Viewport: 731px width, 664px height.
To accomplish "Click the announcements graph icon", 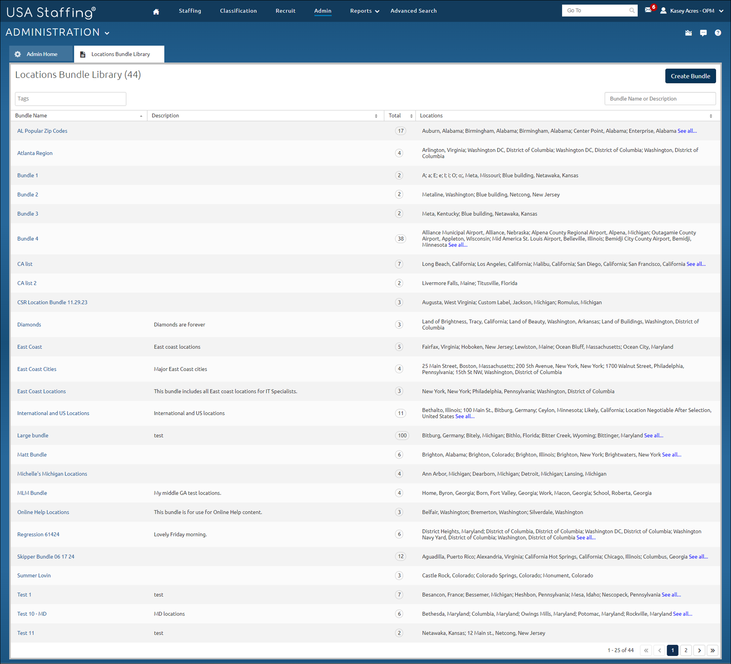I will [x=689, y=33].
